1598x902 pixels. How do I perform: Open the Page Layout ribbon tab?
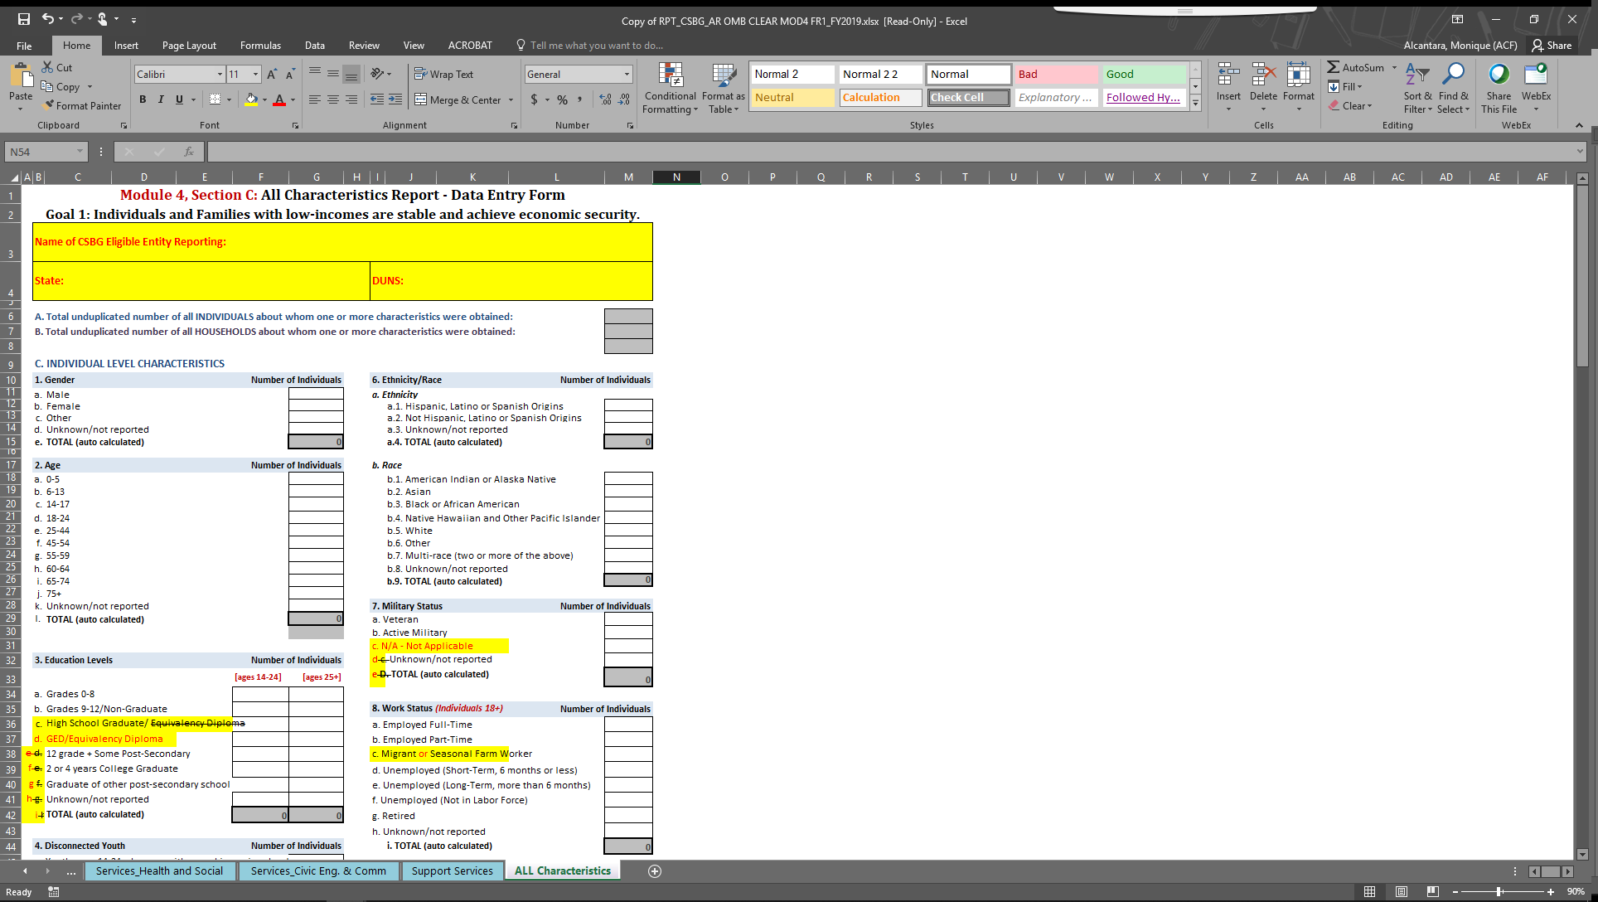click(x=189, y=46)
